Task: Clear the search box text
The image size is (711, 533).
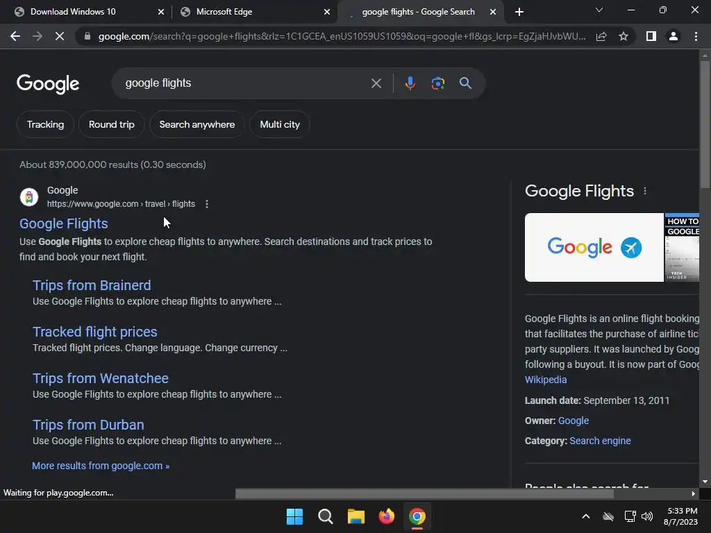Action: point(376,83)
